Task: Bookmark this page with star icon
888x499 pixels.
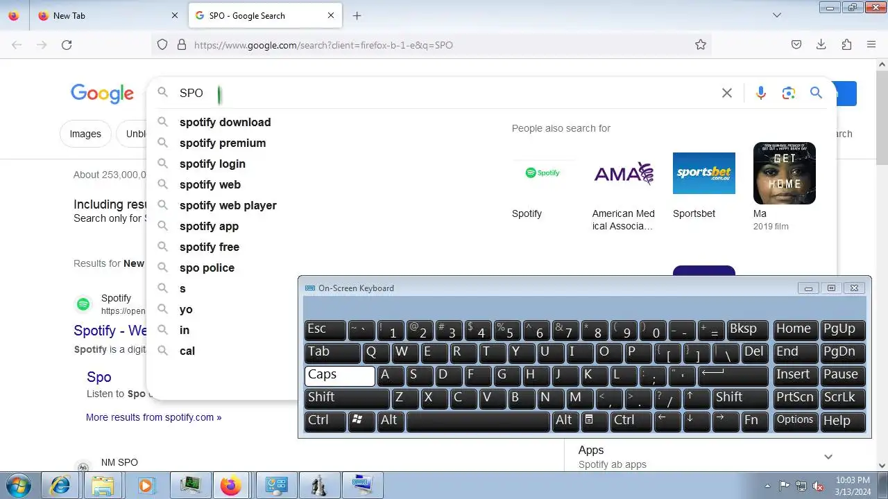Action: click(x=701, y=45)
